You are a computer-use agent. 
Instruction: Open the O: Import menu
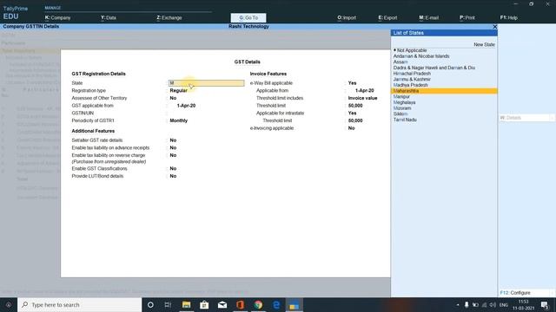tap(347, 17)
